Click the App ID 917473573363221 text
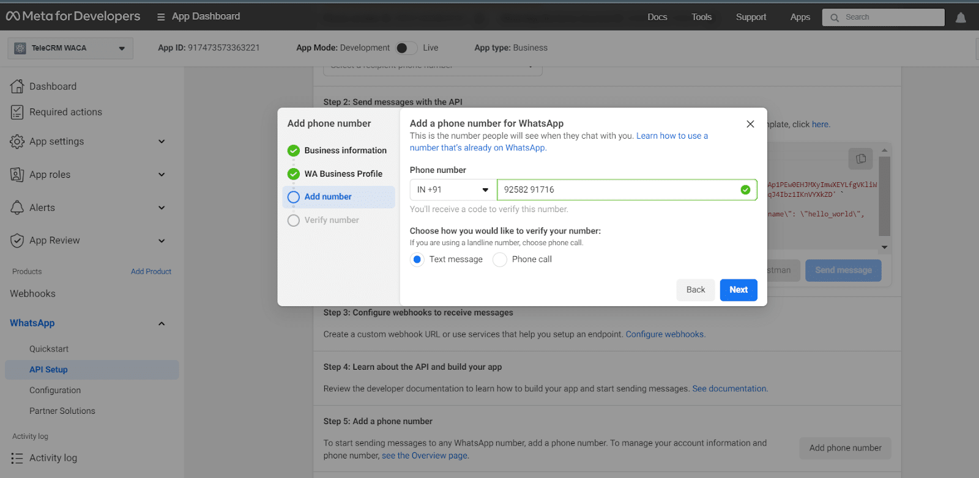The image size is (979, 478). (209, 48)
